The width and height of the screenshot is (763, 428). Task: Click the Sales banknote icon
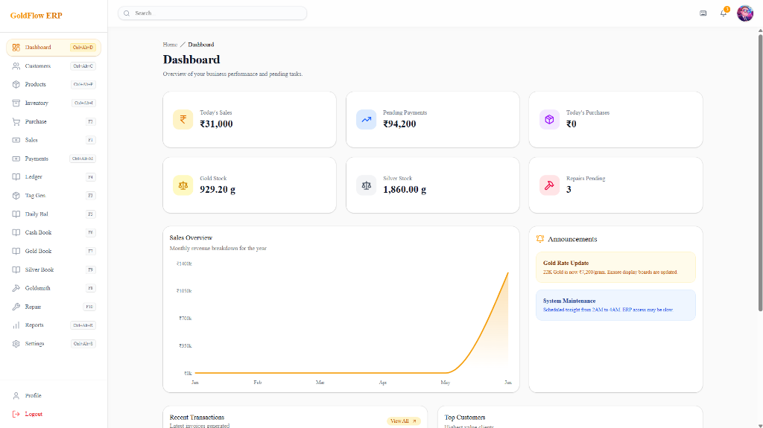(x=16, y=140)
